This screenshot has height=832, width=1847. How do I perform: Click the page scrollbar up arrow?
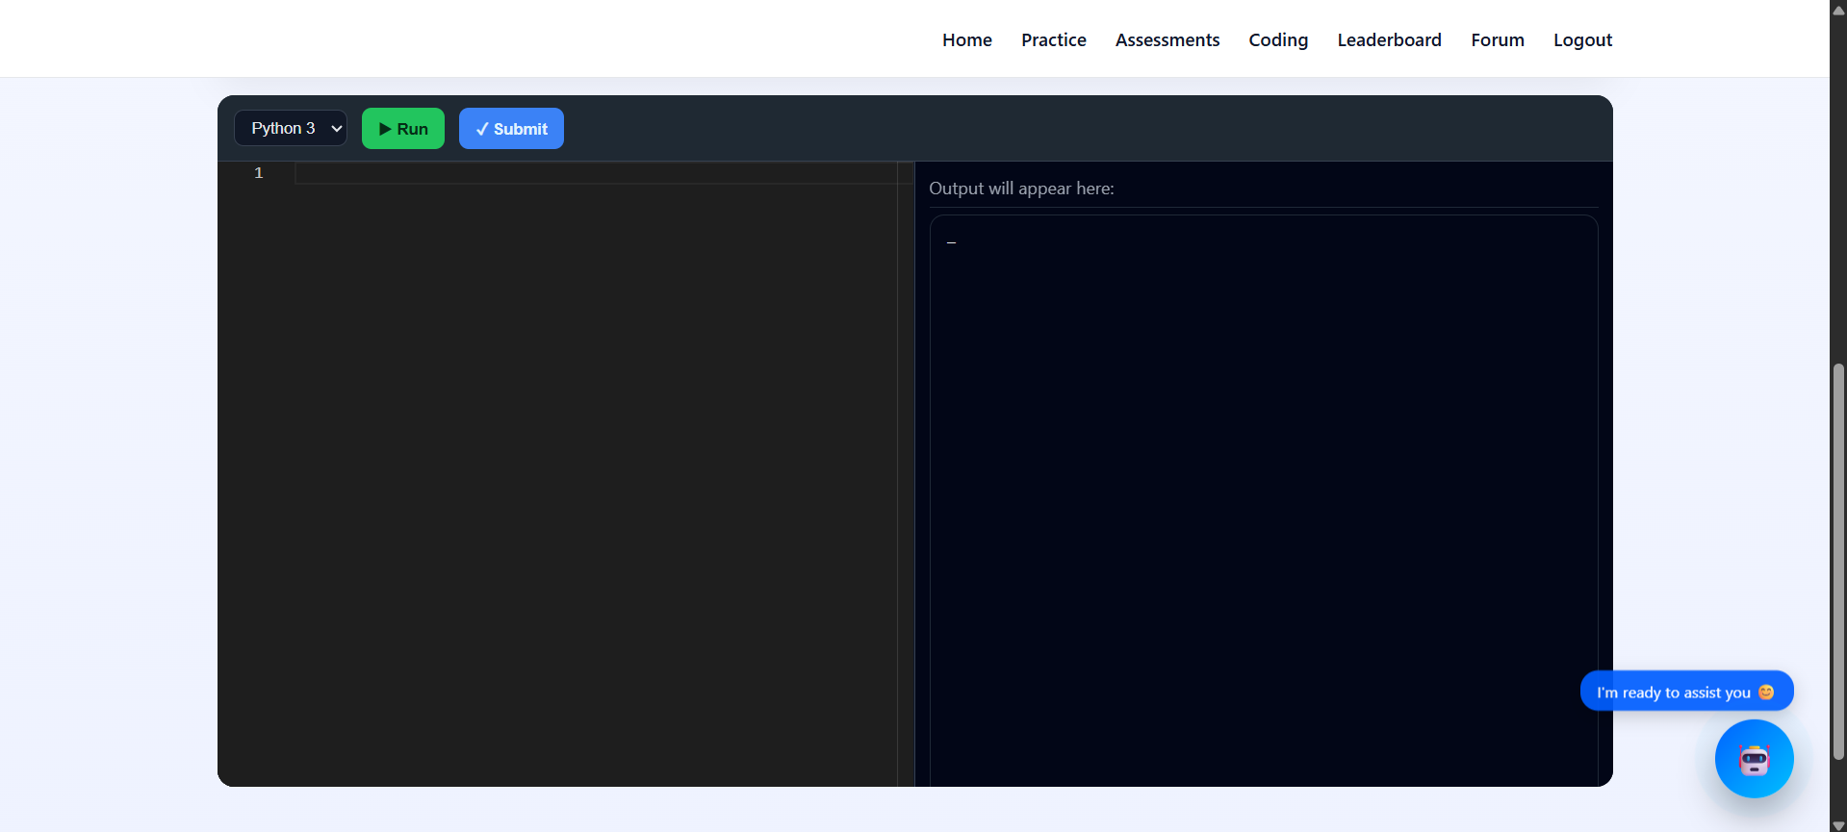[x=1838, y=10]
